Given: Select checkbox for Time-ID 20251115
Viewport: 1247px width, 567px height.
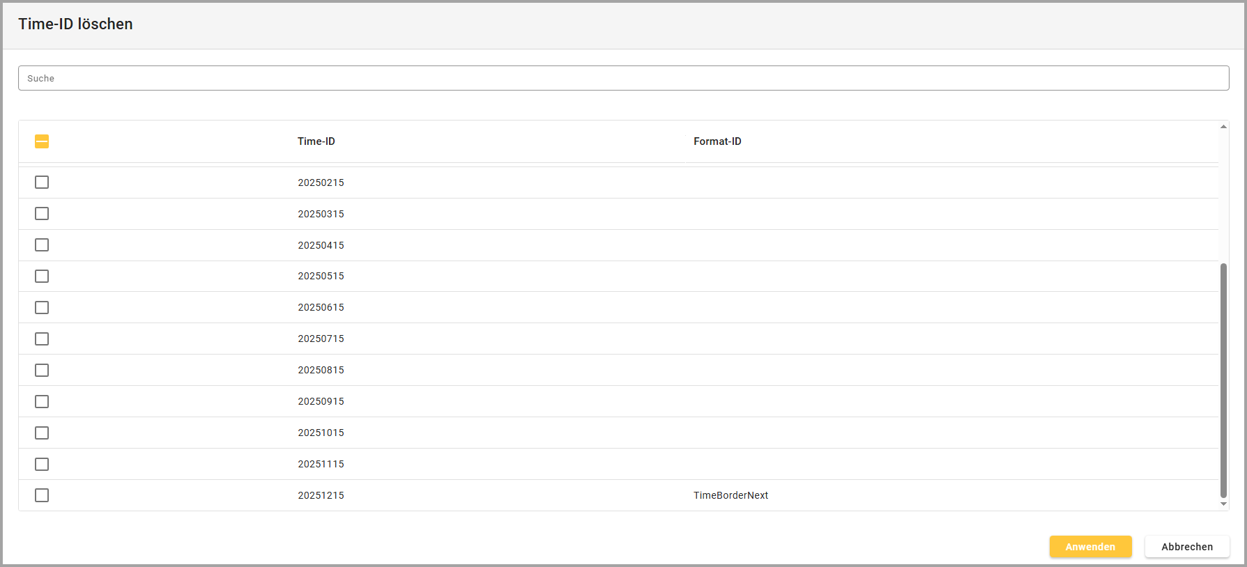Looking at the screenshot, I should (x=42, y=465).
